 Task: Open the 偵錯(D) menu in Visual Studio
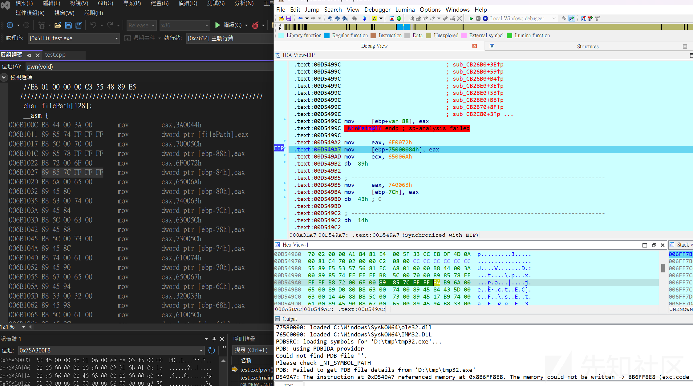coord(188,3)
